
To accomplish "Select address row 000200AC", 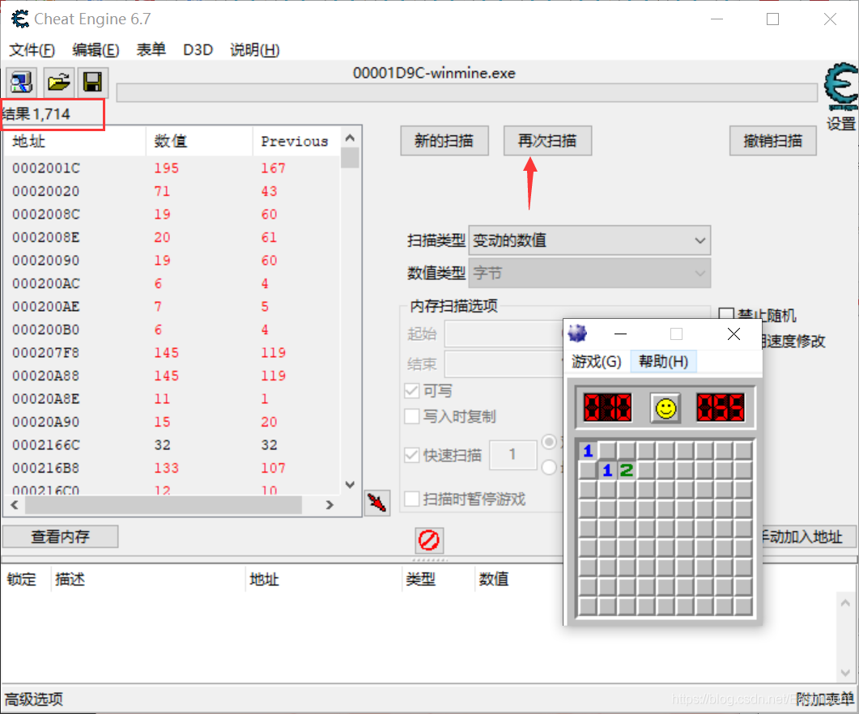I will pyautogui.click(x=172, y=284).
